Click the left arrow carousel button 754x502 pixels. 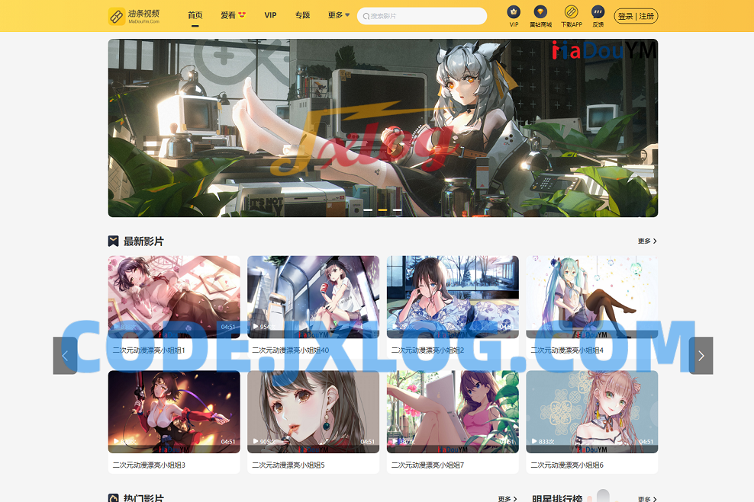(65, 356)
